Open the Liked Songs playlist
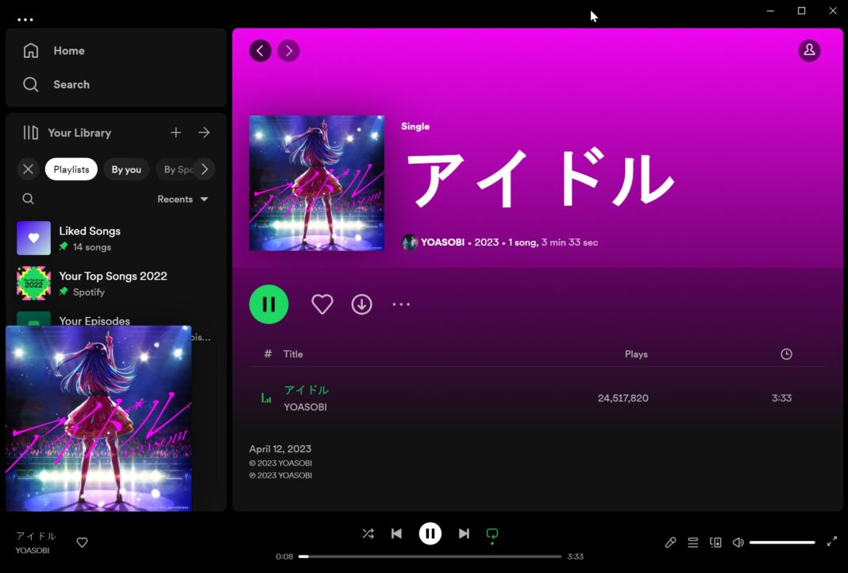 tap(116, 238)
